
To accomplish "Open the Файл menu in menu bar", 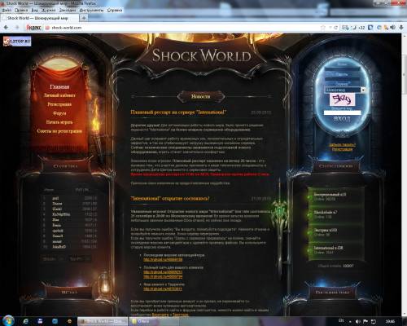I will click(x=7, y=10).
